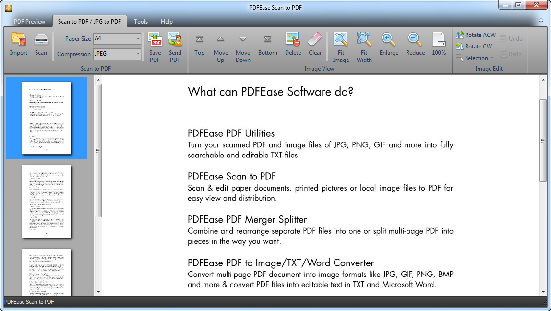
Task: Start a scan with the Scan icon
Action: coord(41,40)
